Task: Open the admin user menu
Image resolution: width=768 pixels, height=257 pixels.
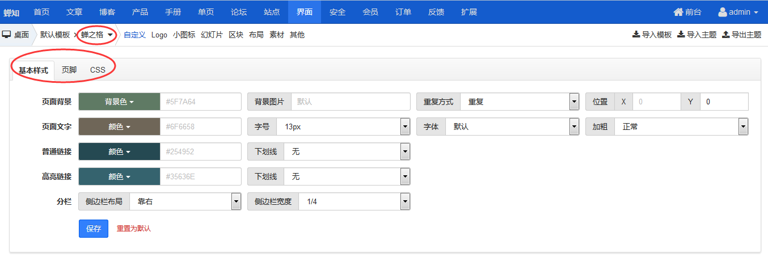Action: coord(738,12)
